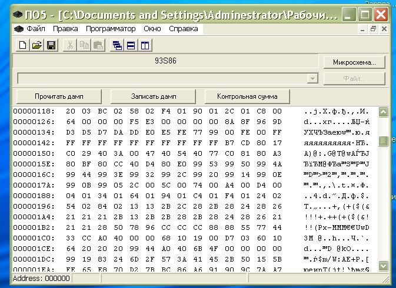The image size is (396, 288).
Task: Click address 000001C0: in hex dump
Action: point(34,238)
